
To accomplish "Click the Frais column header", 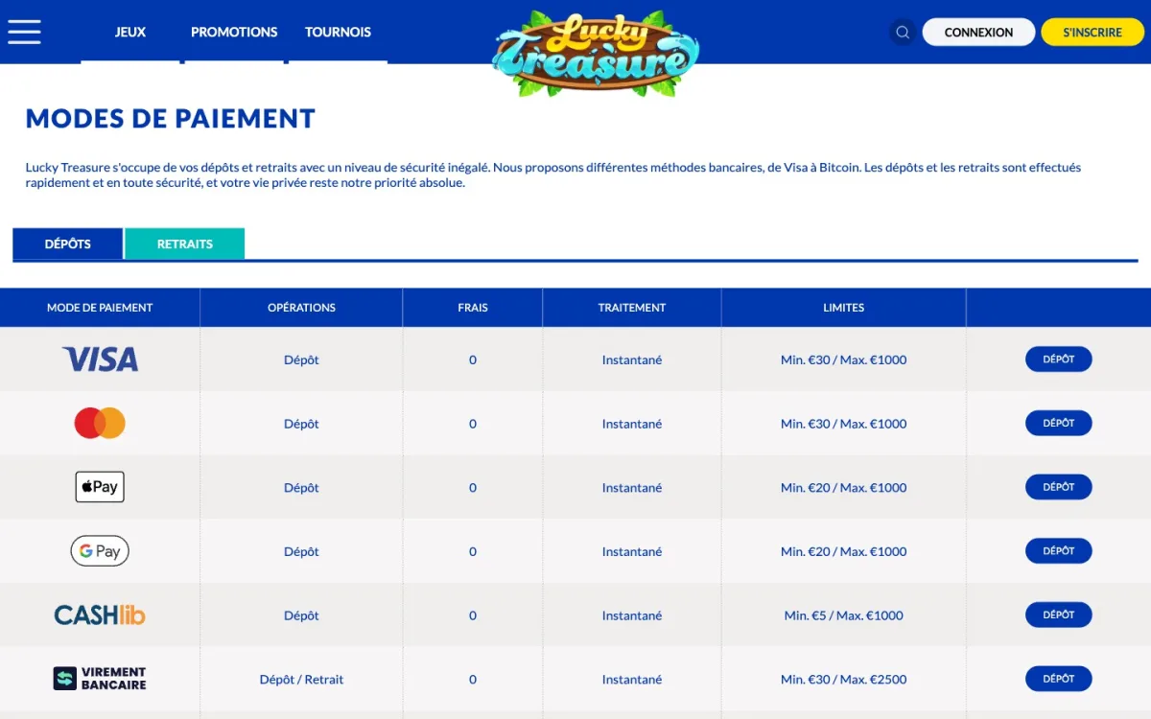I will tap(473, 308).
